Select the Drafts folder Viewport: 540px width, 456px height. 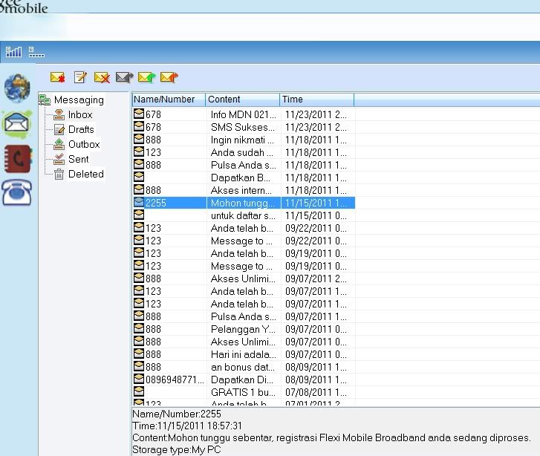click(x=81, y=130)
